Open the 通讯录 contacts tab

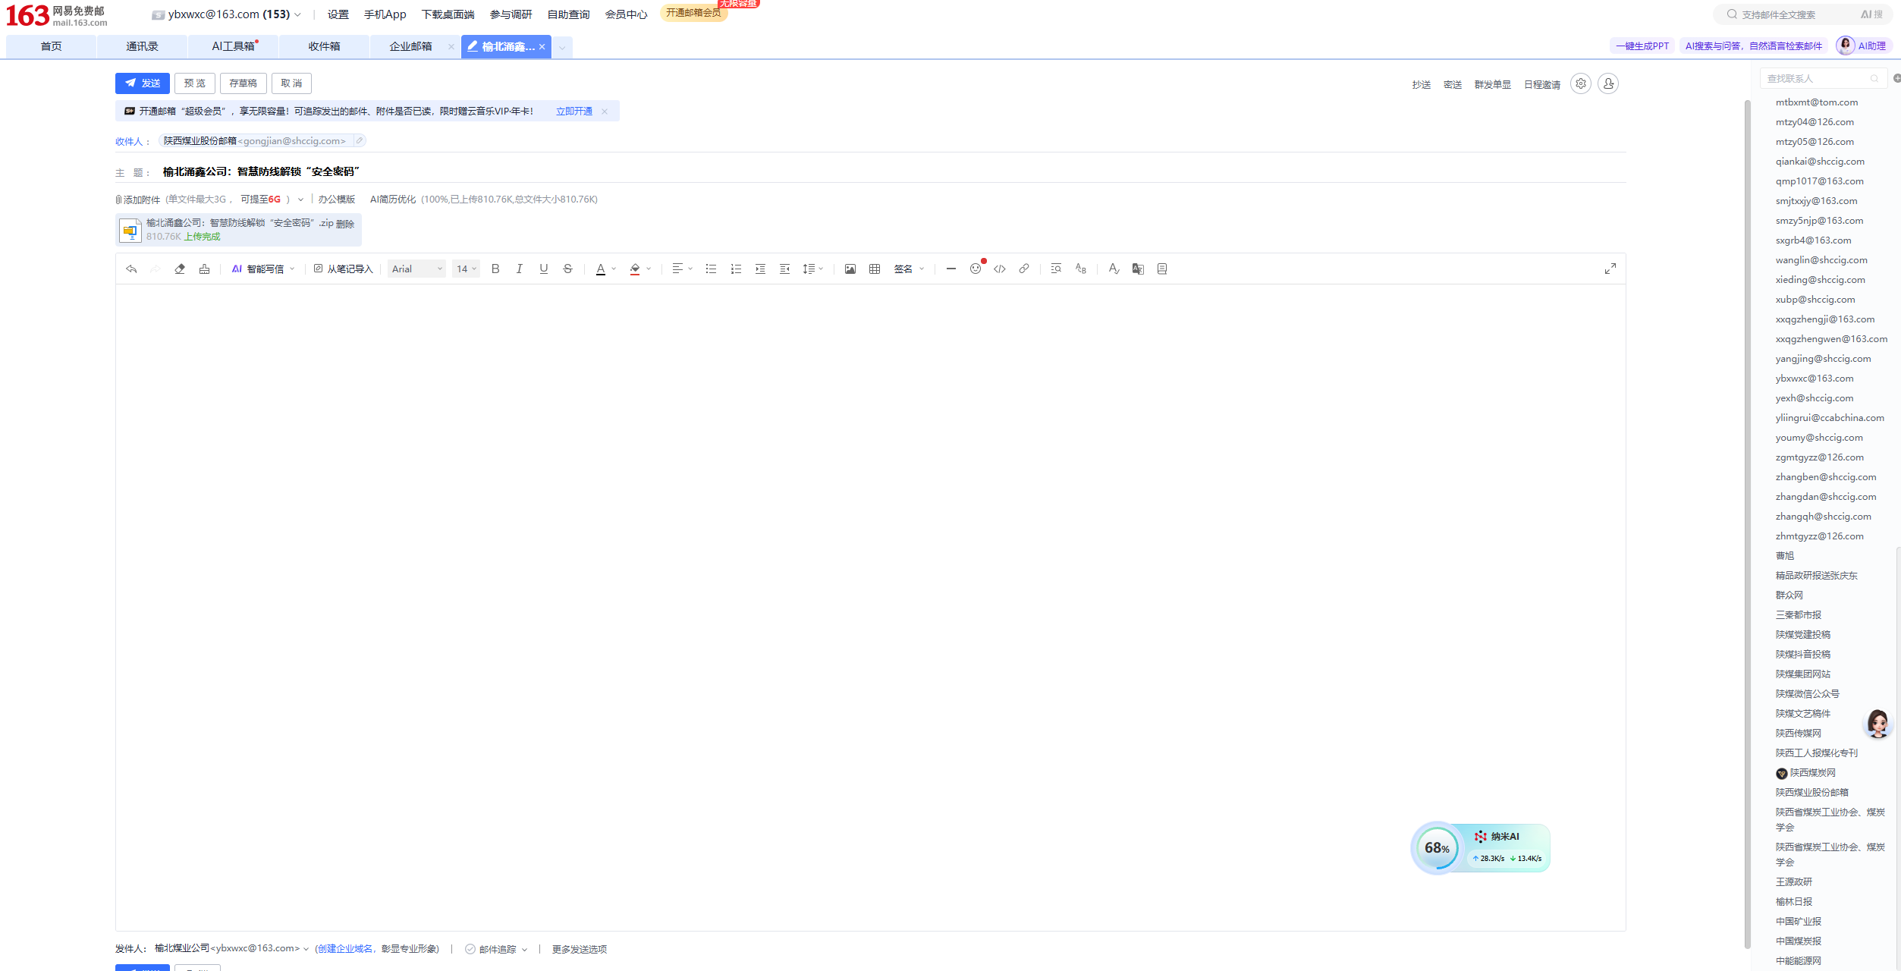pos(142,46)
